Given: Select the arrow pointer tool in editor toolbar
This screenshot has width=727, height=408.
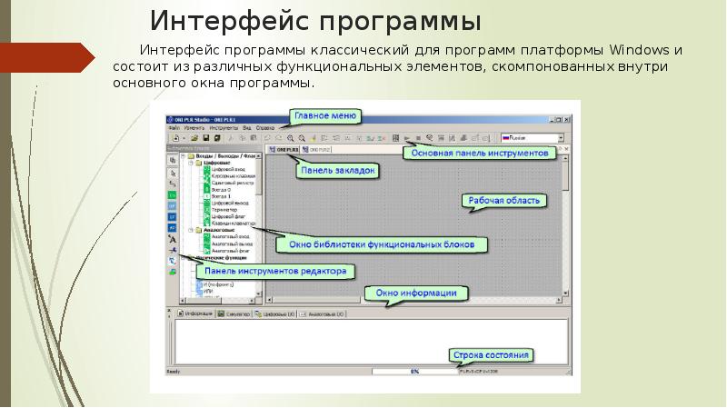Looking at the screenshot, I should [x=172, y=171].
